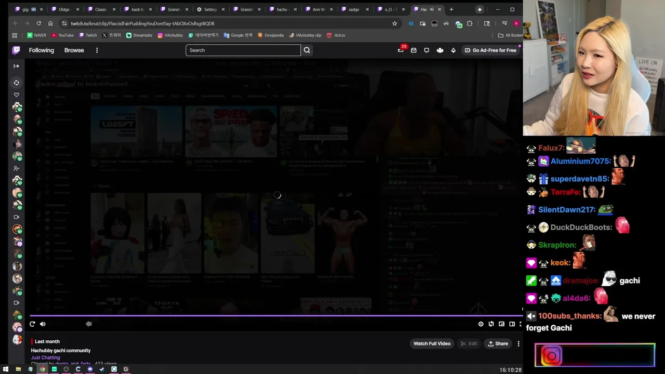Click the sidebar sort refresh icon

(16, 83)
